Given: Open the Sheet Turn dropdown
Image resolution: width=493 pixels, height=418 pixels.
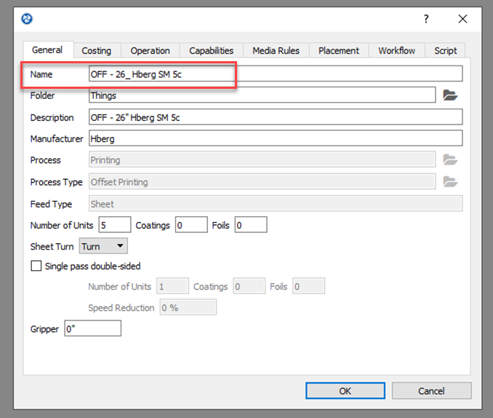Looking at the screenshot, I should (103, 246).
